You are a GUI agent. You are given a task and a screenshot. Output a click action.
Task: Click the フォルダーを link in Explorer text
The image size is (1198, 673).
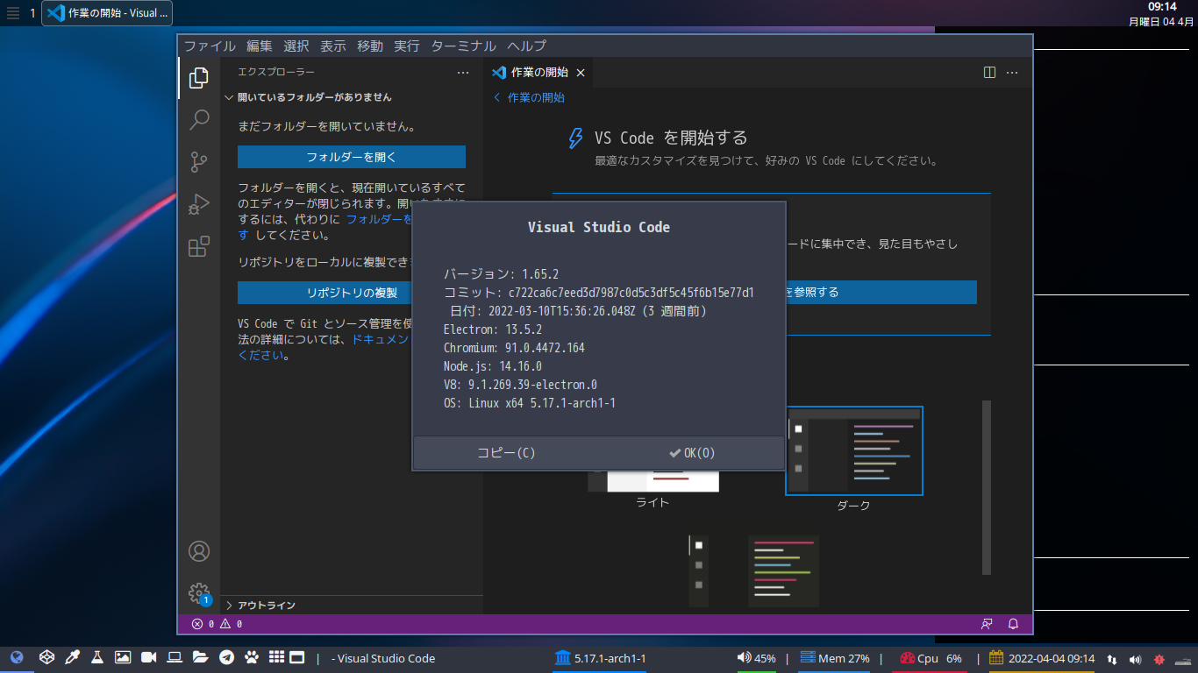(380, 219)
